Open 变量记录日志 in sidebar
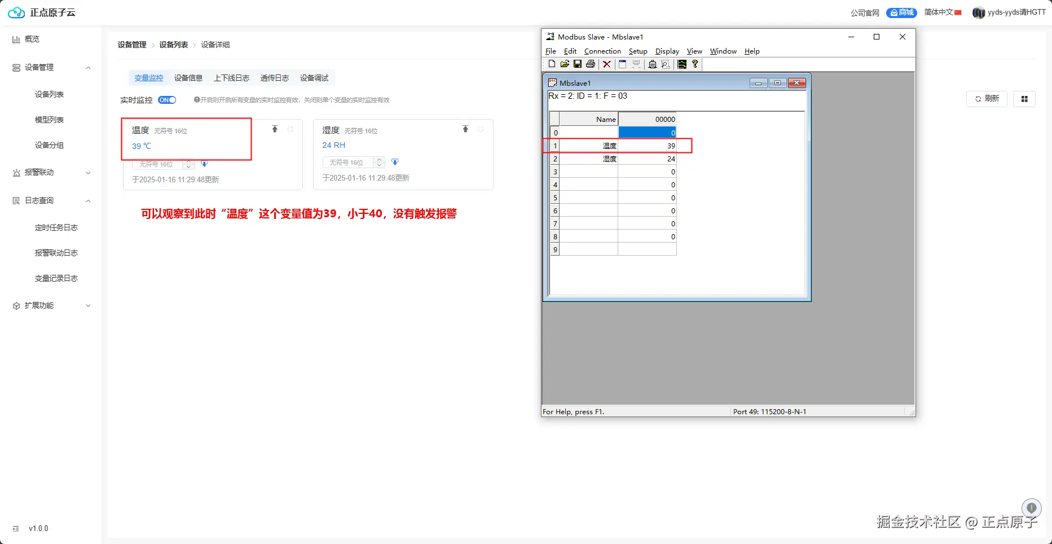The height and width of the screenshot is (544, 1052). [x=56, y=278]
